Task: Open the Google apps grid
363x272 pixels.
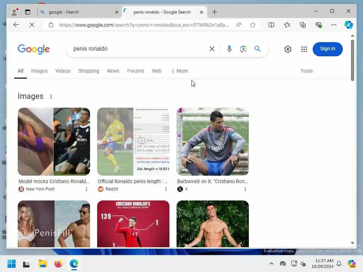Action: pyautogui.click(x=304, y=49)
